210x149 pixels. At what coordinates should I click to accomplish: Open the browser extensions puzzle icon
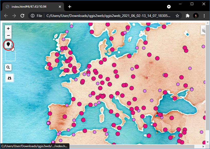188,16
